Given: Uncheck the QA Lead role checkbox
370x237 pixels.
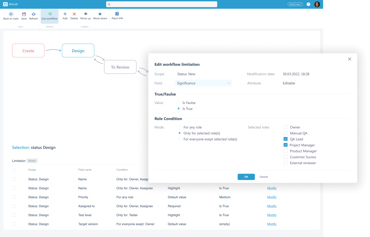Looking at the screenshot, I should pos(285,139).
